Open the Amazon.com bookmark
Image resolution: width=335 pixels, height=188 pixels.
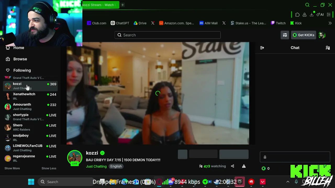(177, 23)
